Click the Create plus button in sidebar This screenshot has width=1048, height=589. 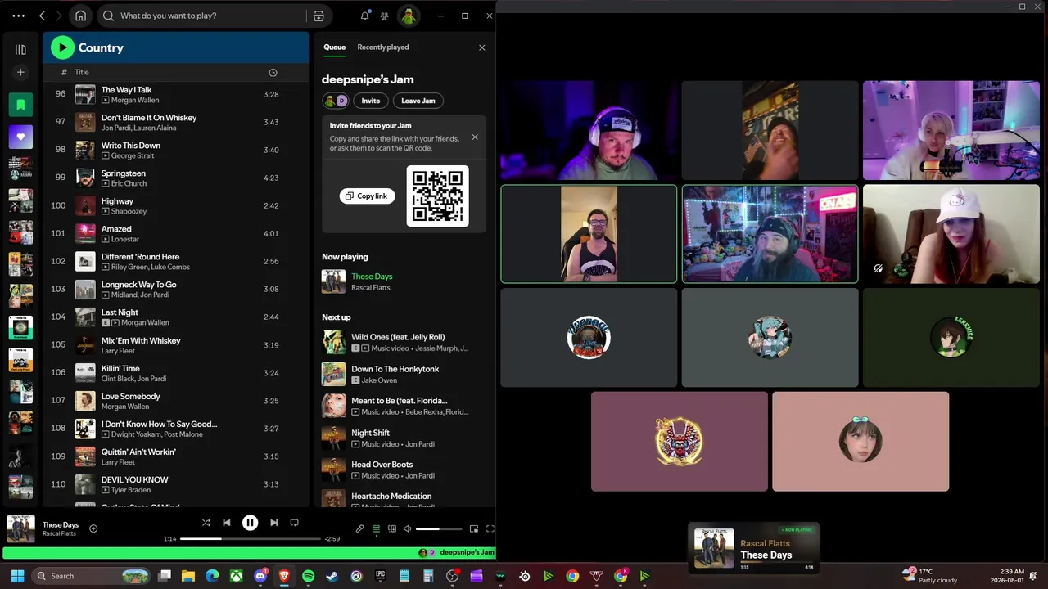click(20, 72)
